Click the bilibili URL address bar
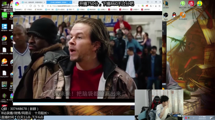The width and height of the screenshot is (215, 120). [x=92, y=6]
